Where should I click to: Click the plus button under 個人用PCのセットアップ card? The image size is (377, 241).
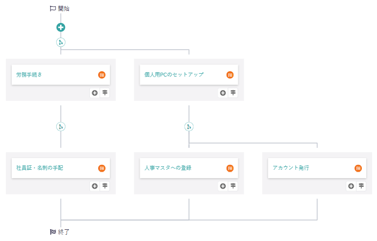(223, 93)
